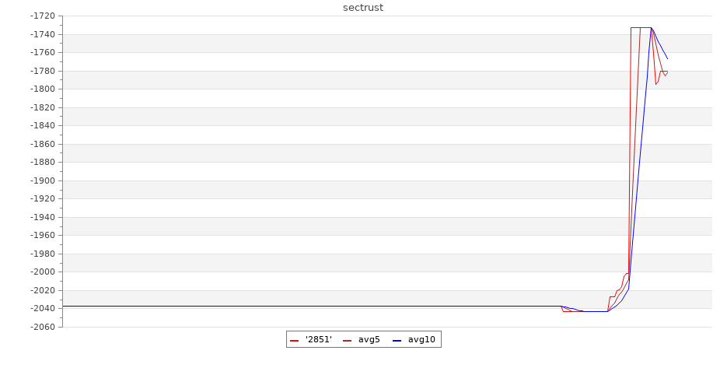The height and width of the screenshot is (389, 727).
Task: Click the color swatch beside avg5 legend
Action: tap(347, 340)
